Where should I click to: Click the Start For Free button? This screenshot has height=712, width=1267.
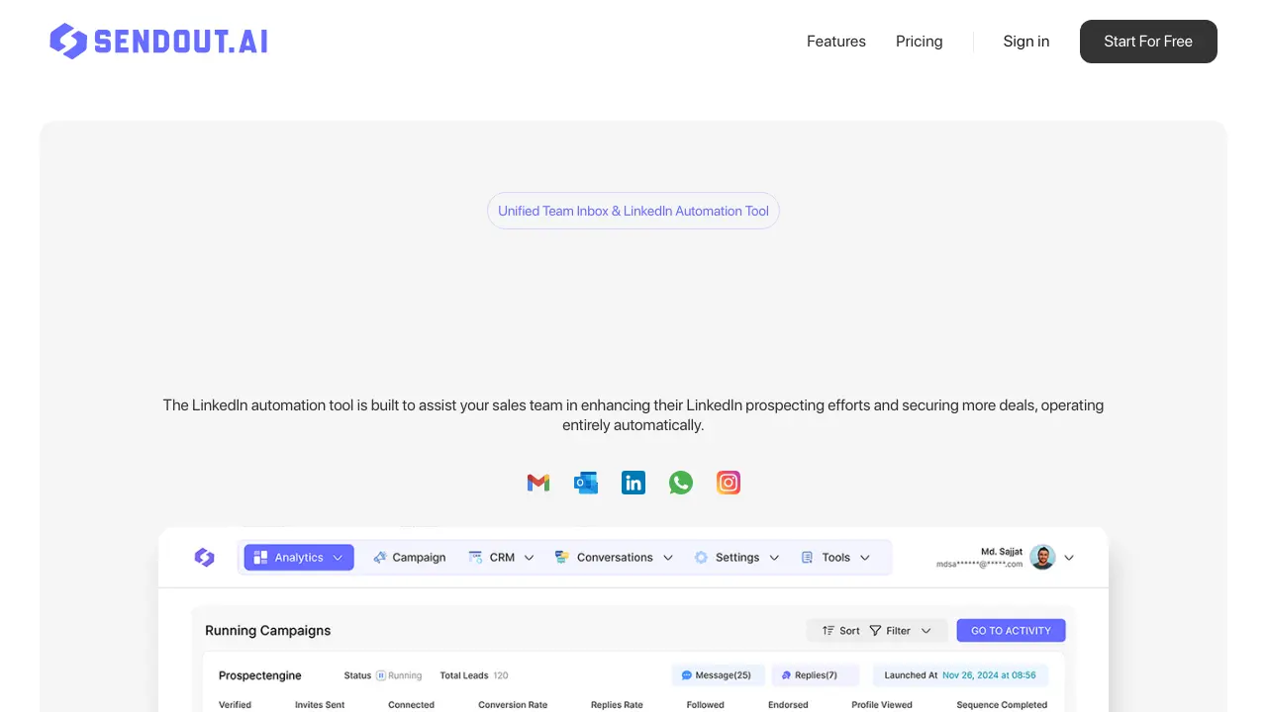(1148, 42)
